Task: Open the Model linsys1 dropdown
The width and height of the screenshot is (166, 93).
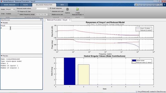Action: click(x=10, y=9)
